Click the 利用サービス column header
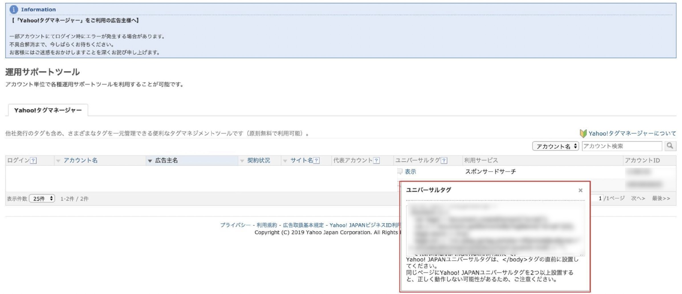This screenshot has height=294, width=682. pos(481,160)
